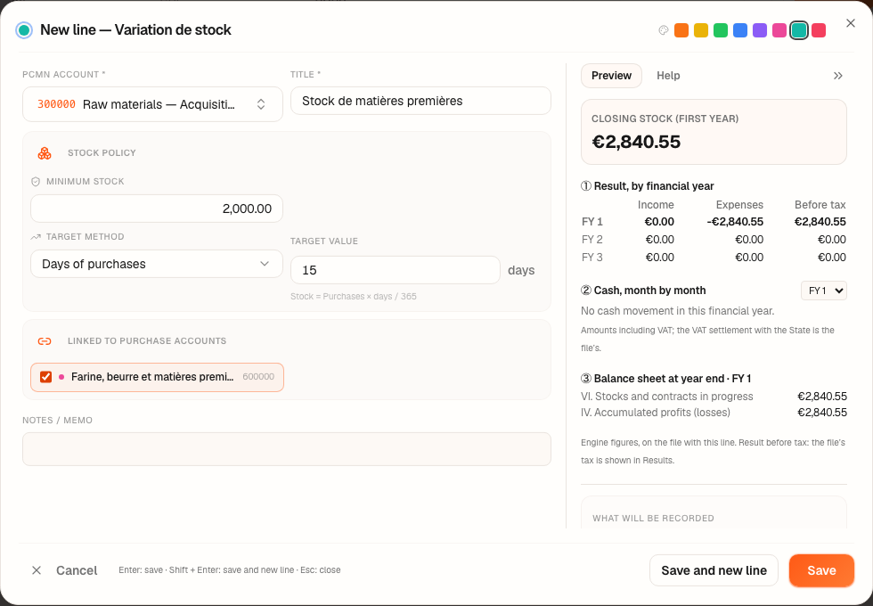Pick the blue color swatch

(x=740, y=30)
